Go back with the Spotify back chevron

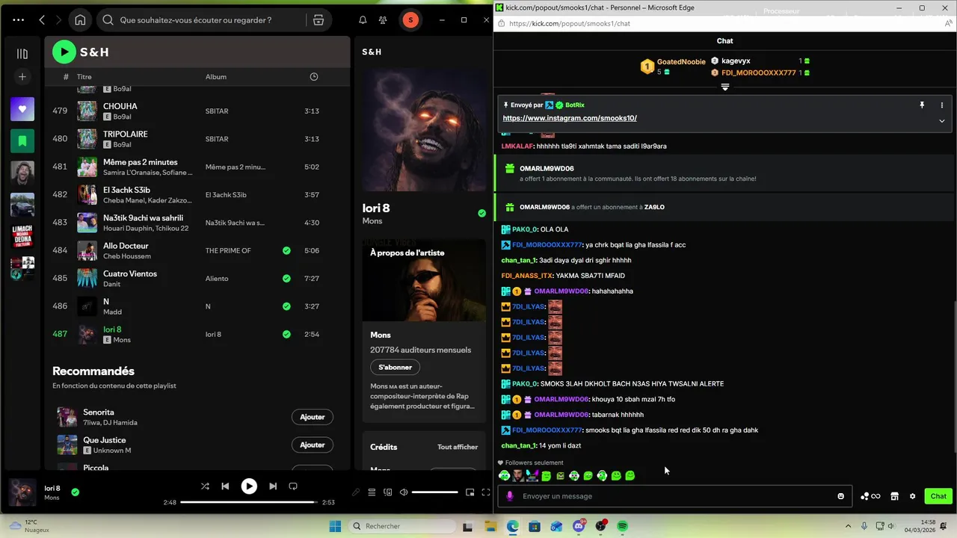42,20
